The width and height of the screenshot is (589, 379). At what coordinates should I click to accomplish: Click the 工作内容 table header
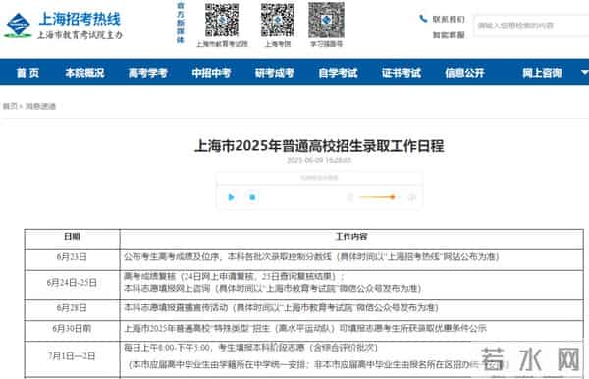(351, 237)
